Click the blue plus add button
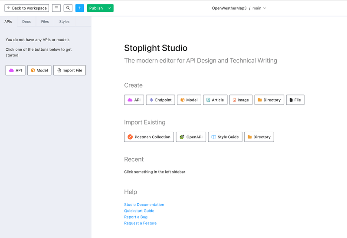 [x=80, y=8]
